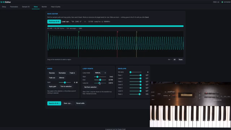Click the Rate 4 value 115
The image size is (231, 130).
pyautogui.click(x=147, y=94)
